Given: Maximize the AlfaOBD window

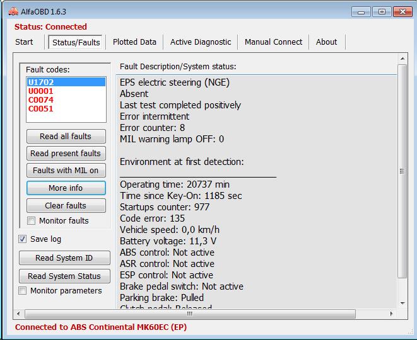Looking at the screenshot, I should point(382,12).
